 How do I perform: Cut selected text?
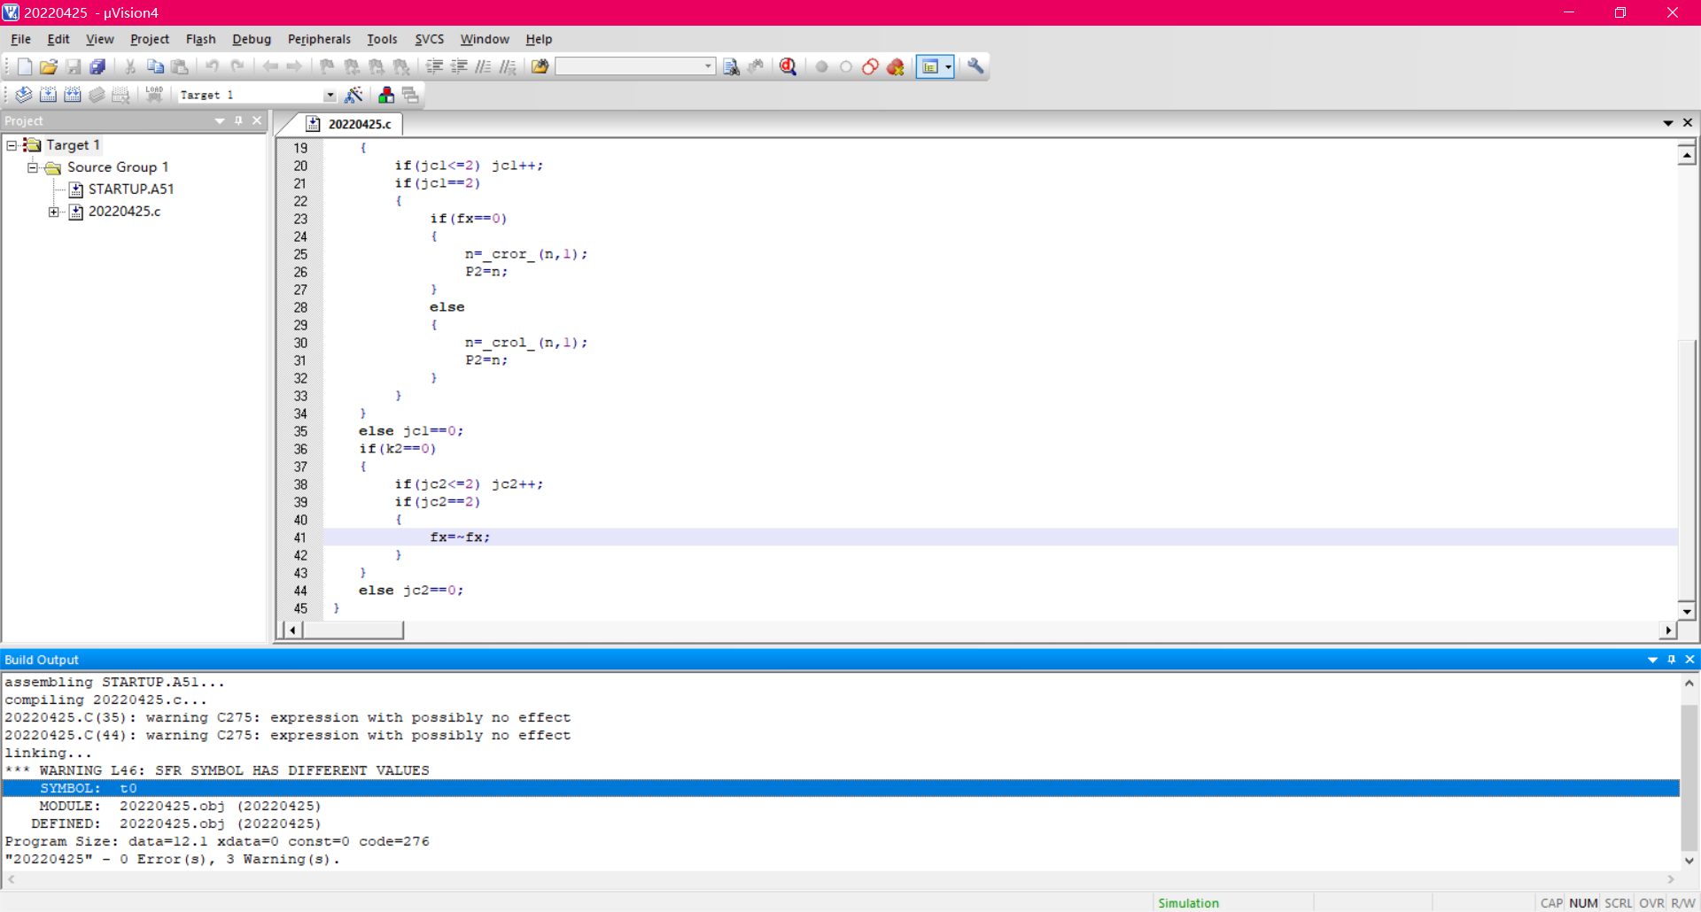pos(130,66)
